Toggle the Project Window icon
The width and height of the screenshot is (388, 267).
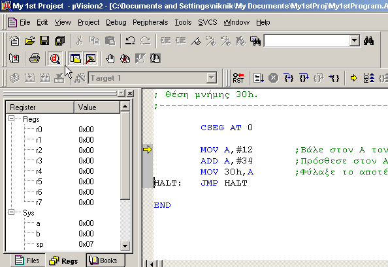pos(76,59)
